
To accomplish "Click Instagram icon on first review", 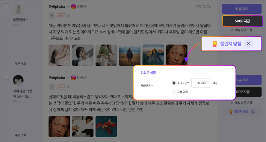I will pyautogui.click(x=73, y=7).
